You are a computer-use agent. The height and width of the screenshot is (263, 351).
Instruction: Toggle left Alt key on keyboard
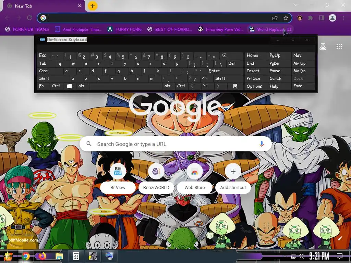pos(82,86)
